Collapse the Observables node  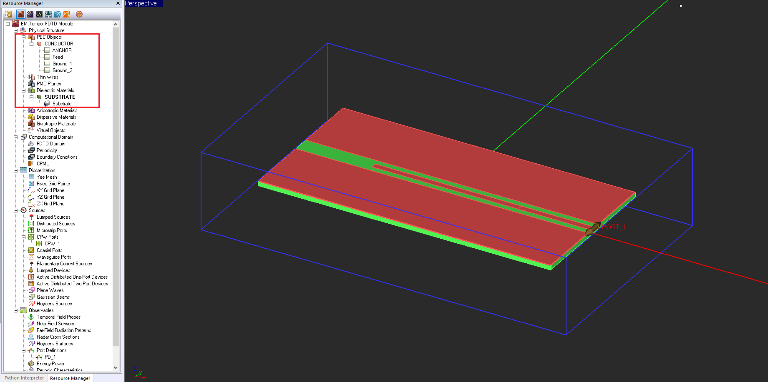[16, 310]
